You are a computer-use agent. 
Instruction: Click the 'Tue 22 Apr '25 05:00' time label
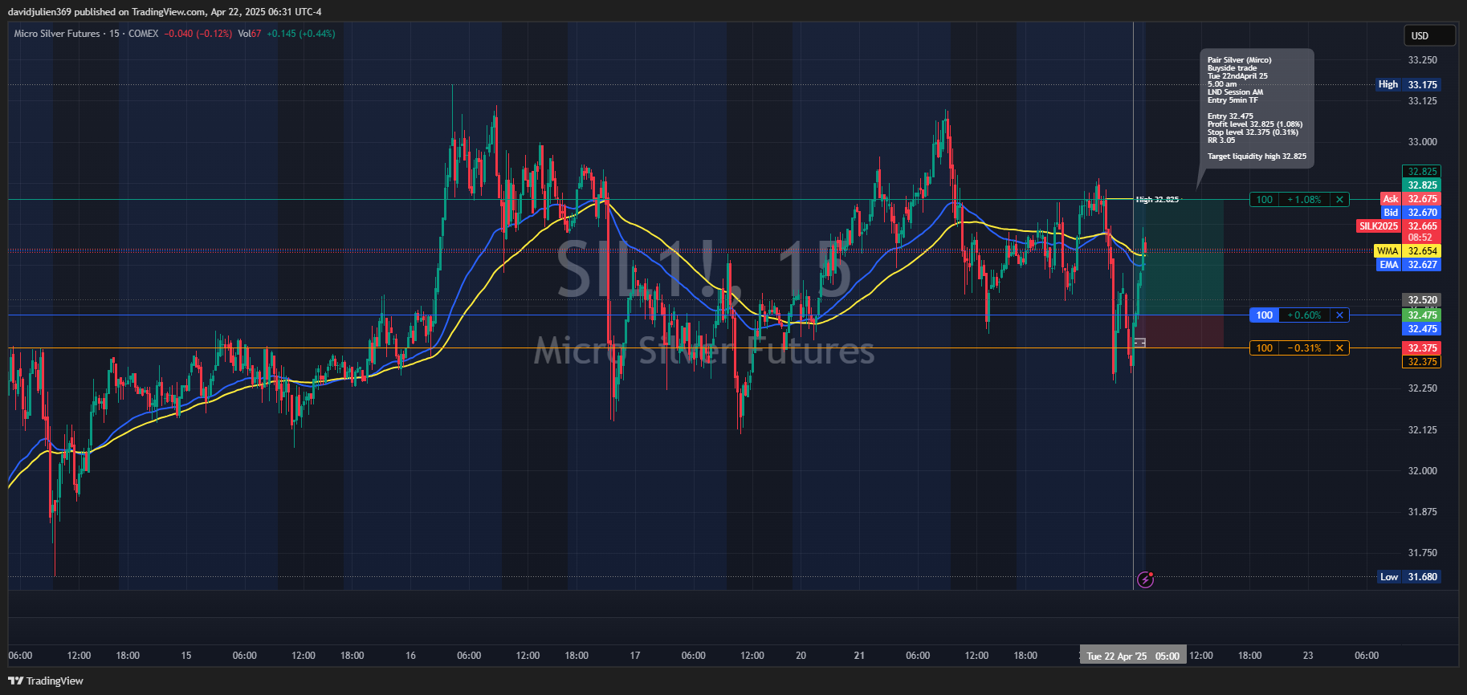tap(1133, 656)
